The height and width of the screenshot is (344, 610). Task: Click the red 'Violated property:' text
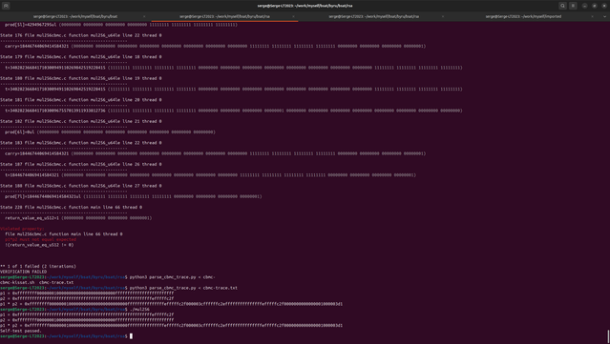(22, 229)
